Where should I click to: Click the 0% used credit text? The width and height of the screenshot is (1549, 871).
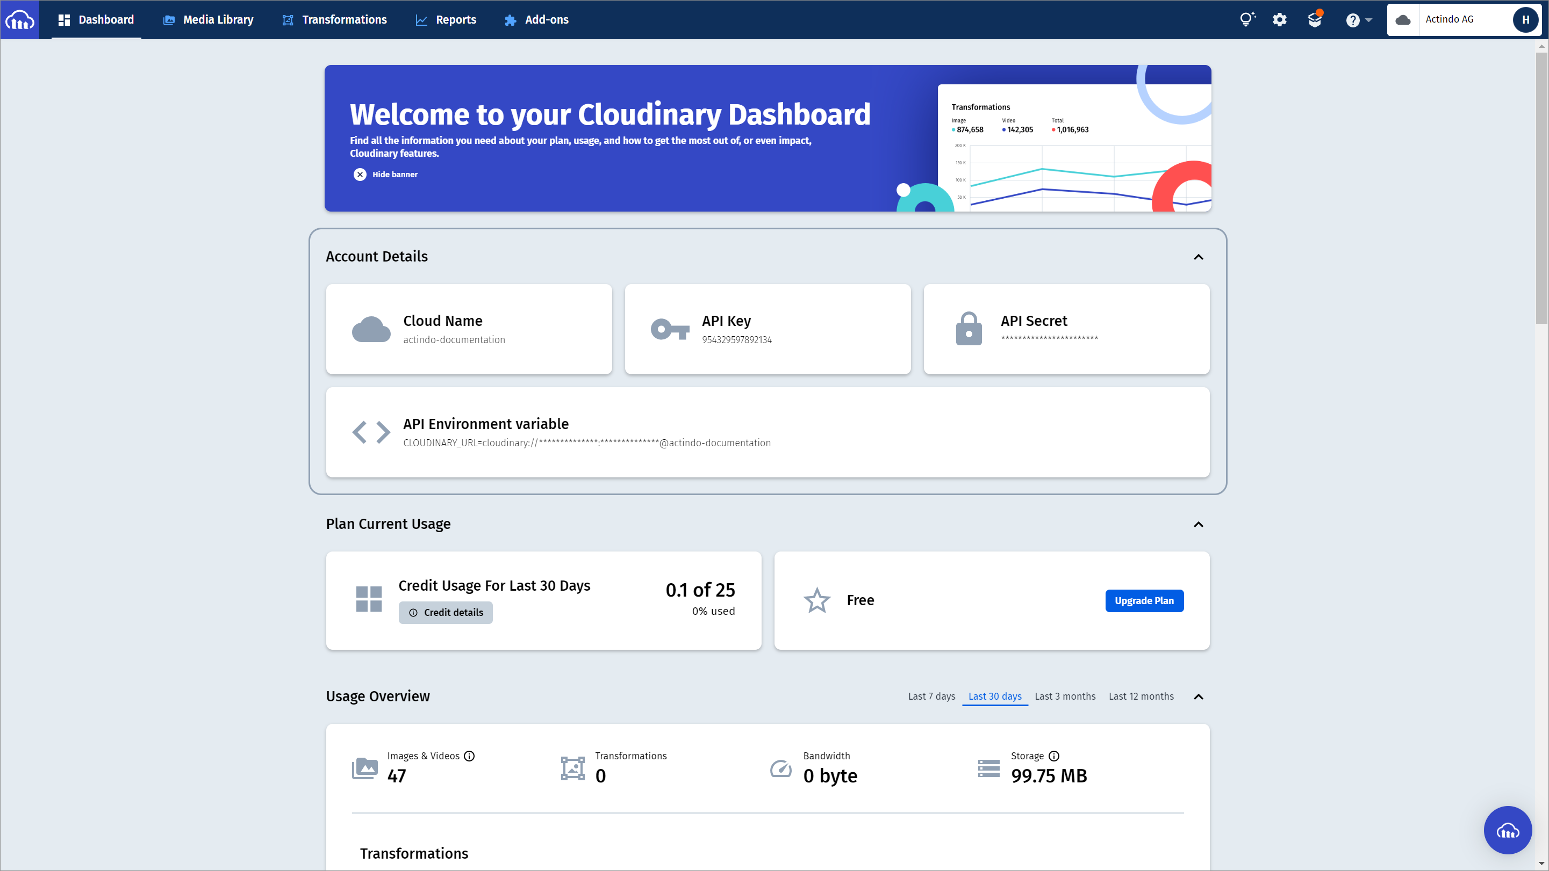click(713, 611)
